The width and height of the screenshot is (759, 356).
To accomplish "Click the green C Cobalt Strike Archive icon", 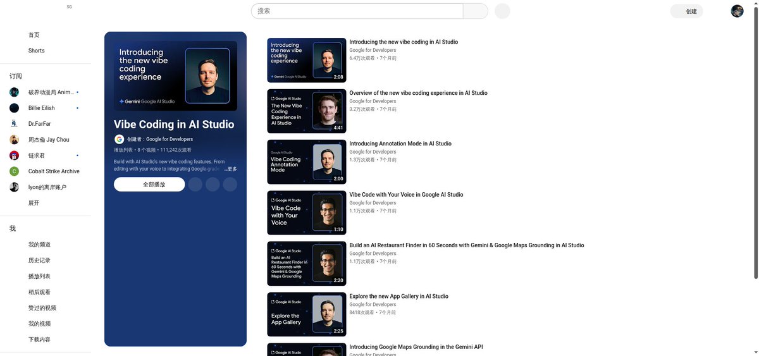I will click(14, 171).
